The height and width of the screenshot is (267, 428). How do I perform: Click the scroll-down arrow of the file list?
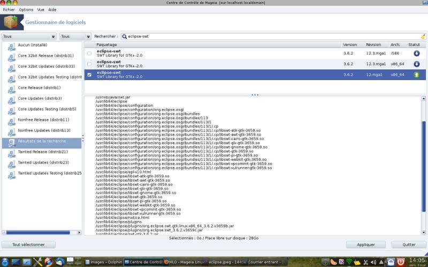[424, 233]
